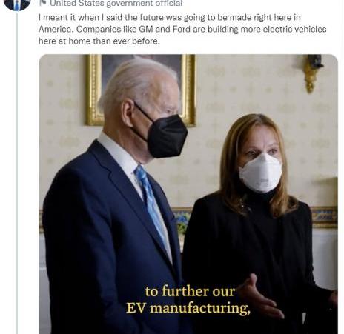Click the phrase "electric vehicles" in the tweet
The image size is (344, 334).
(x=294, y=29)
